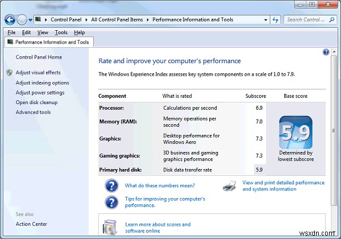
Task: Click the question icon for What do these numbers mean
Action: [111, 186]
